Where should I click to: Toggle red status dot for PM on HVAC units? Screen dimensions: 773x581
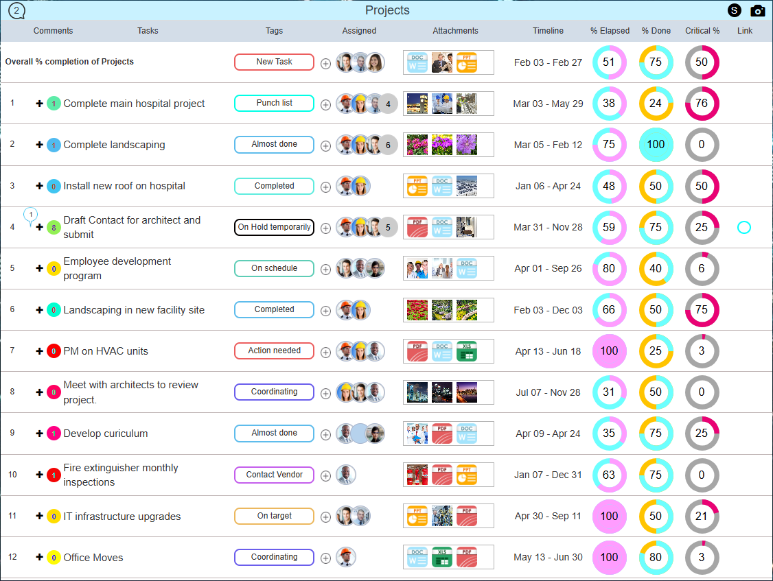pos(54,351)
